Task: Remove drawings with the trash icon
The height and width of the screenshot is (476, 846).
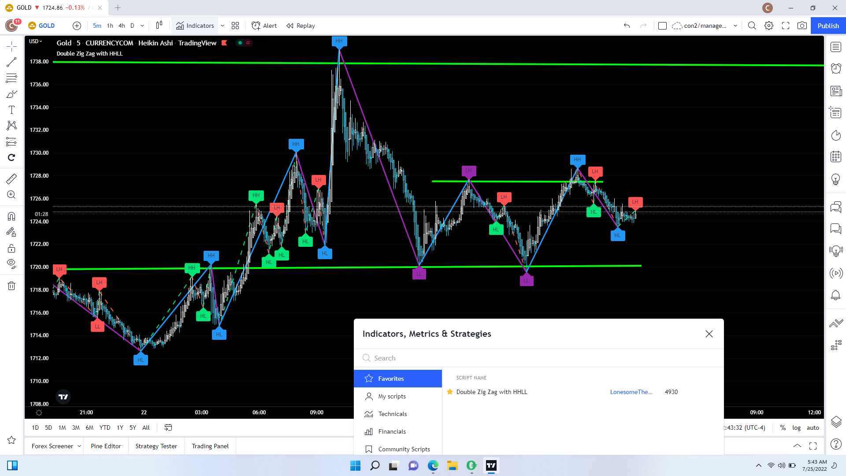Action: 11,286
